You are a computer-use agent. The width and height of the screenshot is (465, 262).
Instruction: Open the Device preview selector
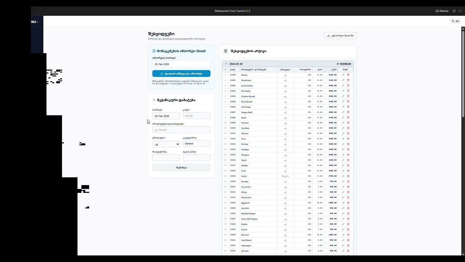click(x=442, y=11)
